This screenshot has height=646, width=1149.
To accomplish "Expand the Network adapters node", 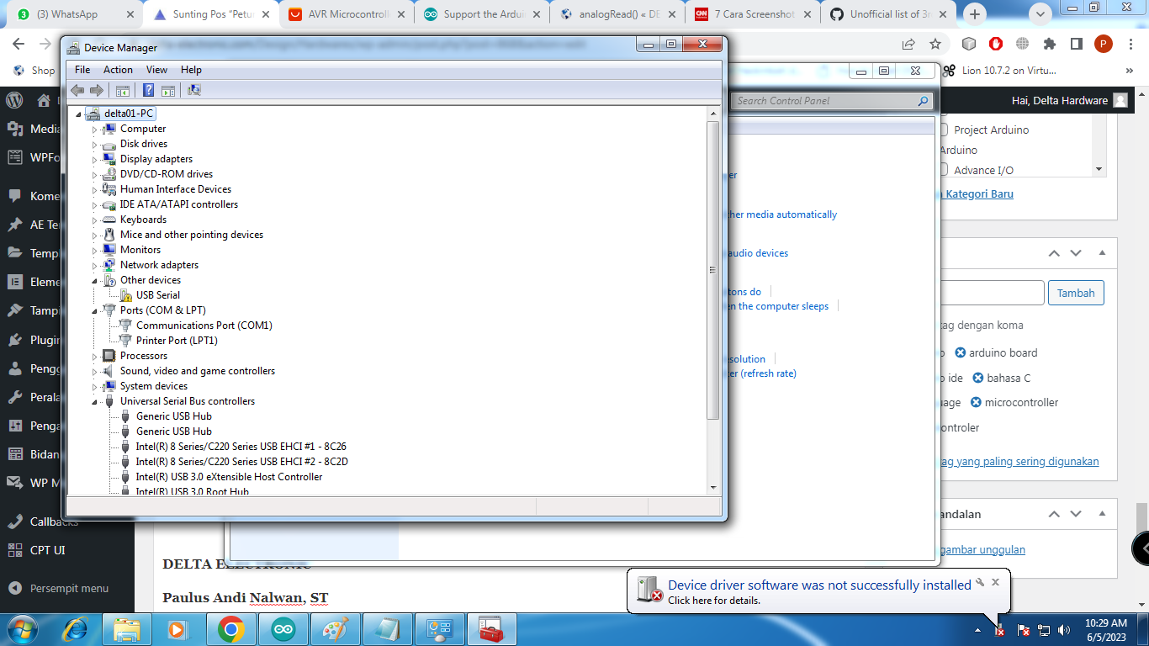I will [95, 265].
